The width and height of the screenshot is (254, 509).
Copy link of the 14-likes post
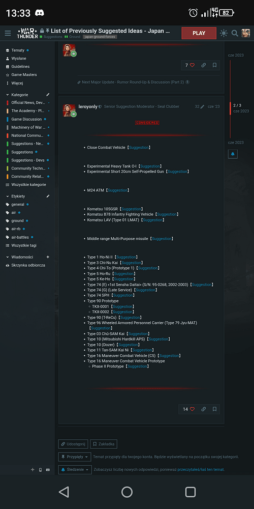pos(204,409)
